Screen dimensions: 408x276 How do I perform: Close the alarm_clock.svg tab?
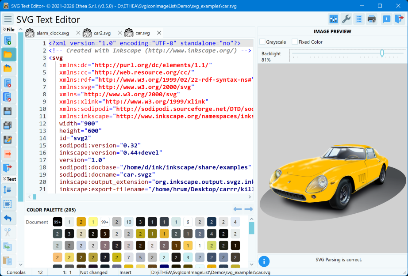tap(78, 33)
